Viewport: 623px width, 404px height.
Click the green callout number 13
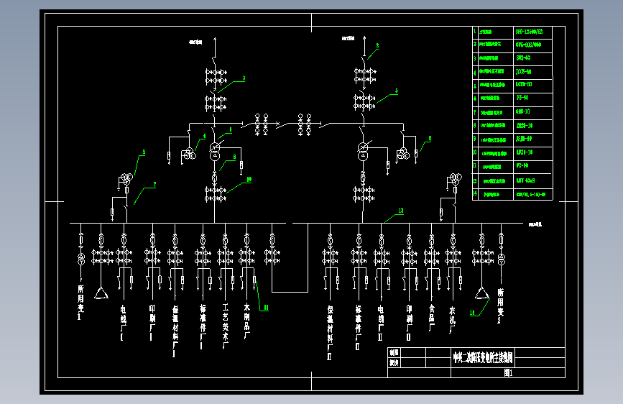400,211
